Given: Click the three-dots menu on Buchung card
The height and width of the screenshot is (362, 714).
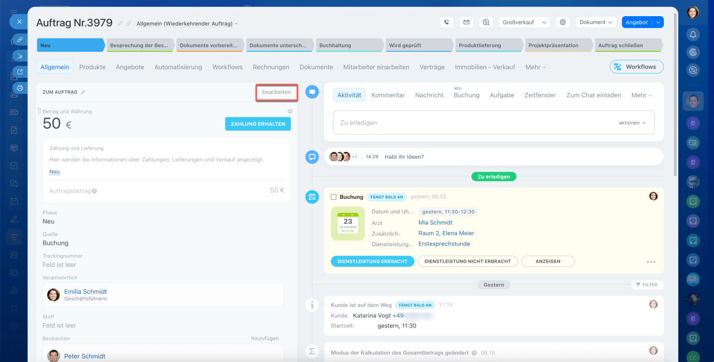Looking at the screenshot, I should (650, 262).
